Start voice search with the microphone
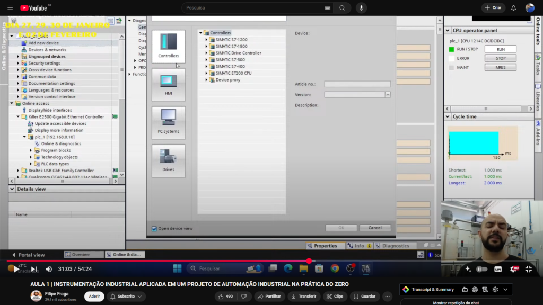Image resolution: width=543 pixels, height=305 pixels. coord(361,7)
